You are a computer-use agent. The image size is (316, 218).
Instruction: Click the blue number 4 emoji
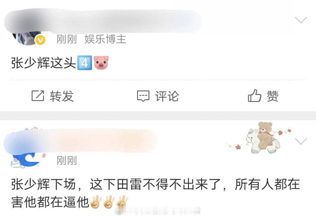tap(85, 63)
